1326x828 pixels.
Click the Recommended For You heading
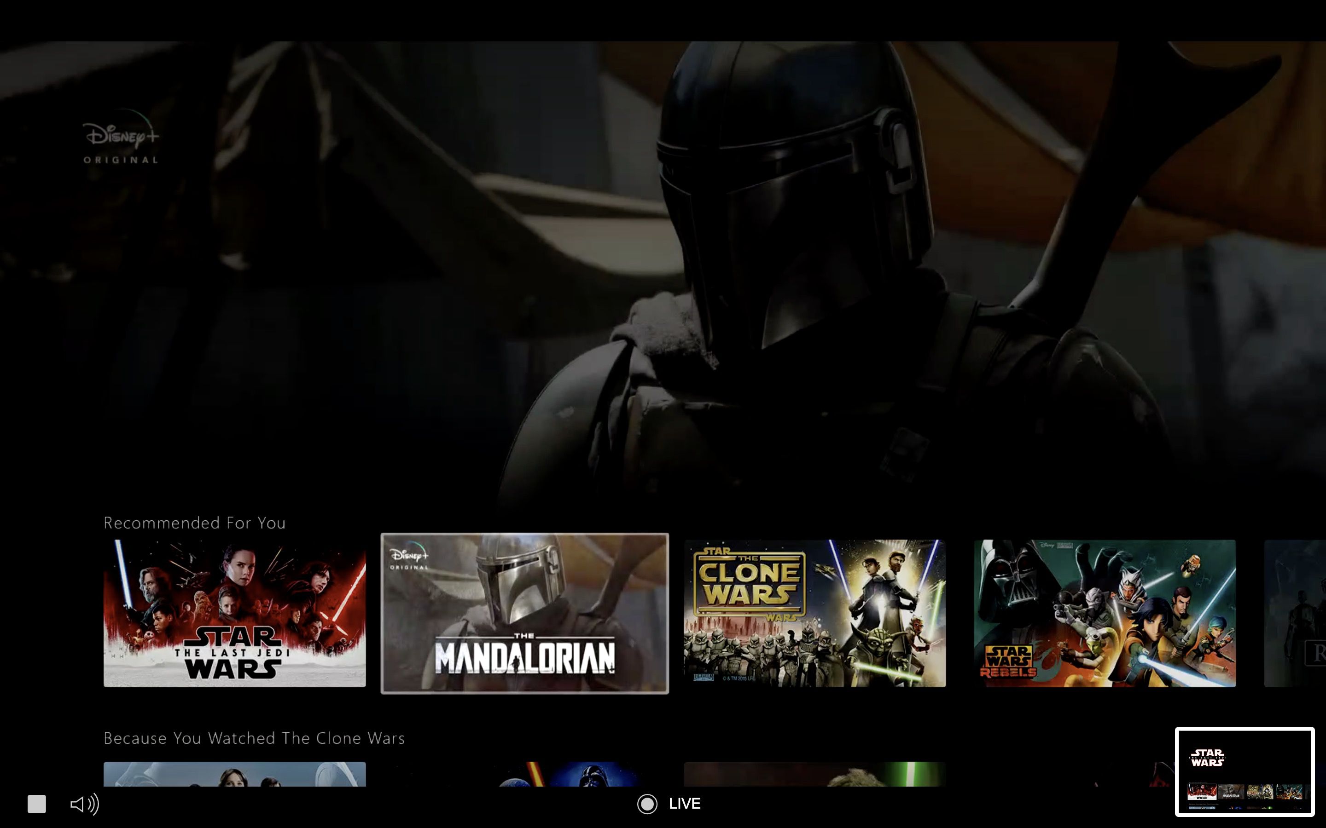point(194,523)
